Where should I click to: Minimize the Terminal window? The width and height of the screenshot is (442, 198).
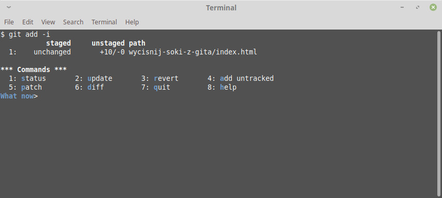click(x=402, y=8)
